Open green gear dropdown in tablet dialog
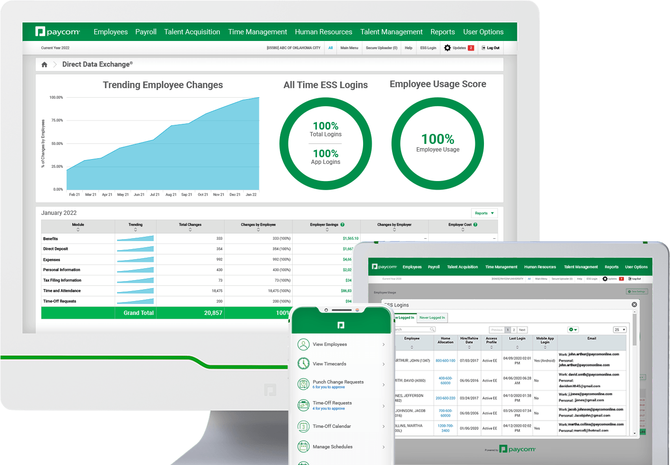This screenshot has width=670, height=465. [573, 330]
